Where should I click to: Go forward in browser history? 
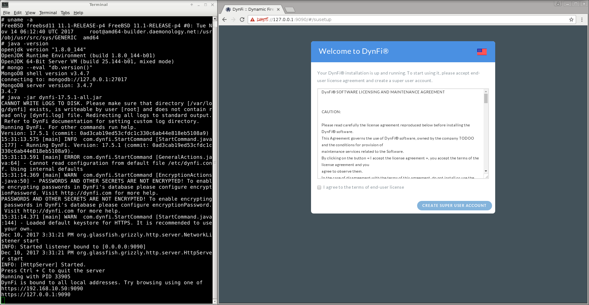[233, 19]
